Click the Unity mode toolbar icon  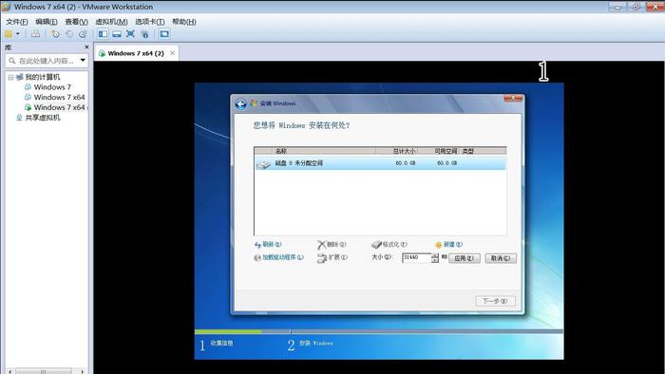click(x=145, y=34)
